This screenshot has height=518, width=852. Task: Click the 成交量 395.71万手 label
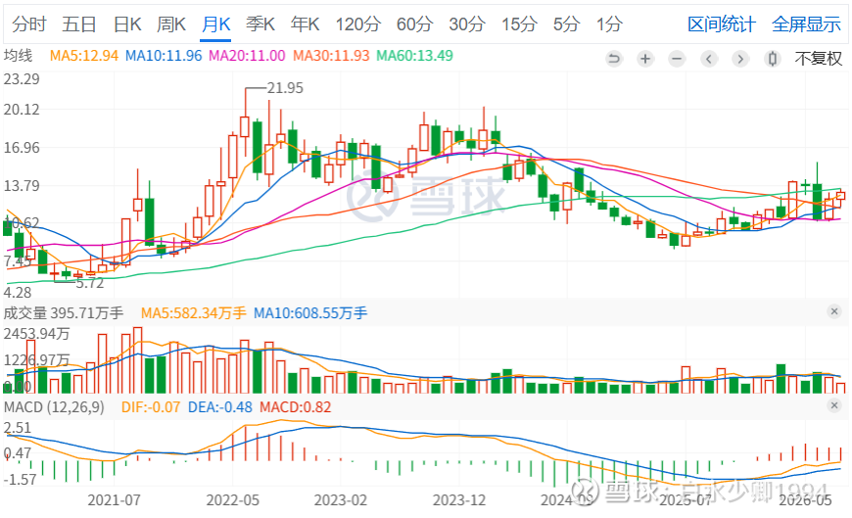coord(64,313)
